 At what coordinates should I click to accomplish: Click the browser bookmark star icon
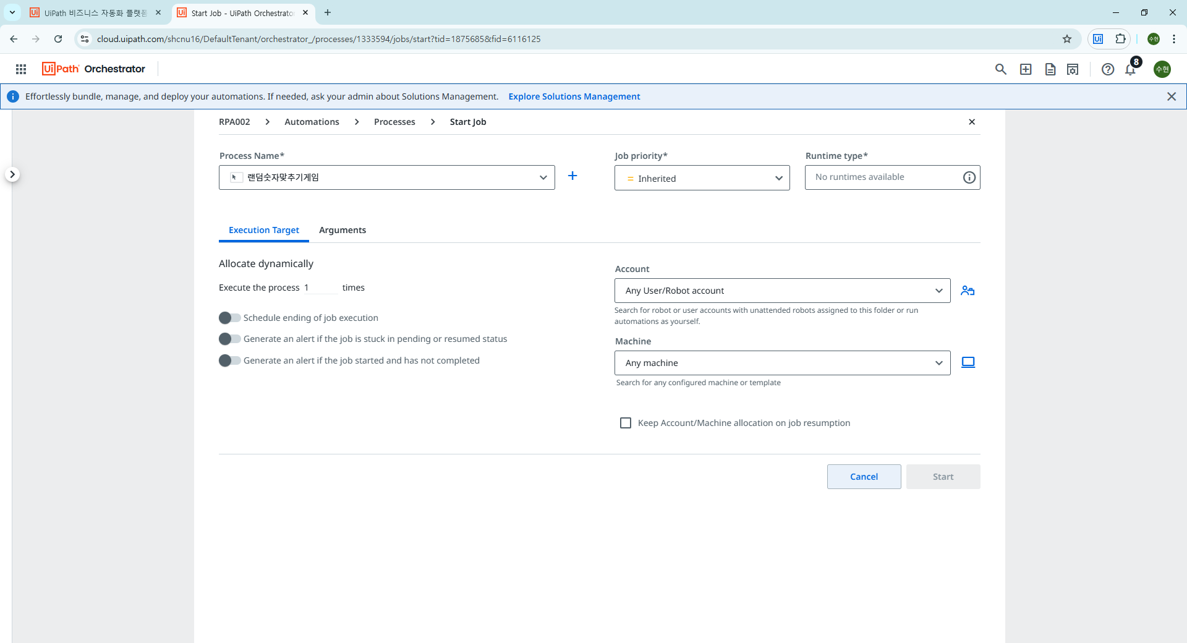(1067, 39)
